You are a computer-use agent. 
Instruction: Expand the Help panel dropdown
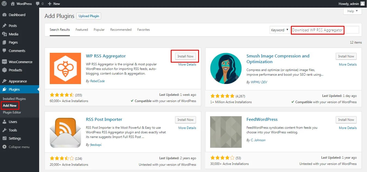coord(353,11)
